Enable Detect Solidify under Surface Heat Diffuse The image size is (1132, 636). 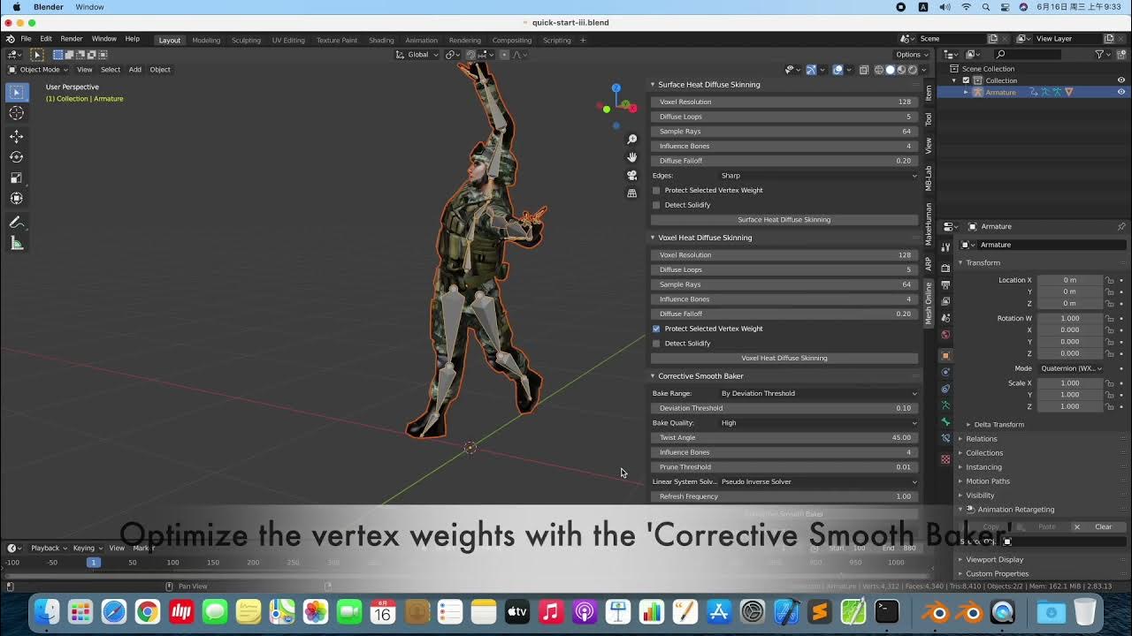point(656,205)
